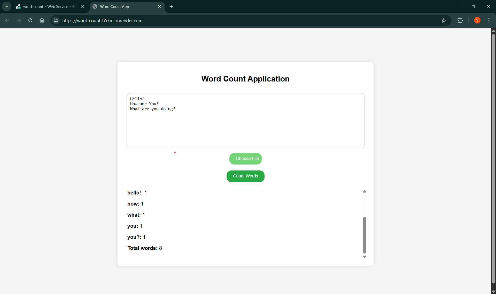The width and height of the screenshot is (496, 294).
Task: Bookmark this page with the star icon
Action: click(x=444, y=20)
